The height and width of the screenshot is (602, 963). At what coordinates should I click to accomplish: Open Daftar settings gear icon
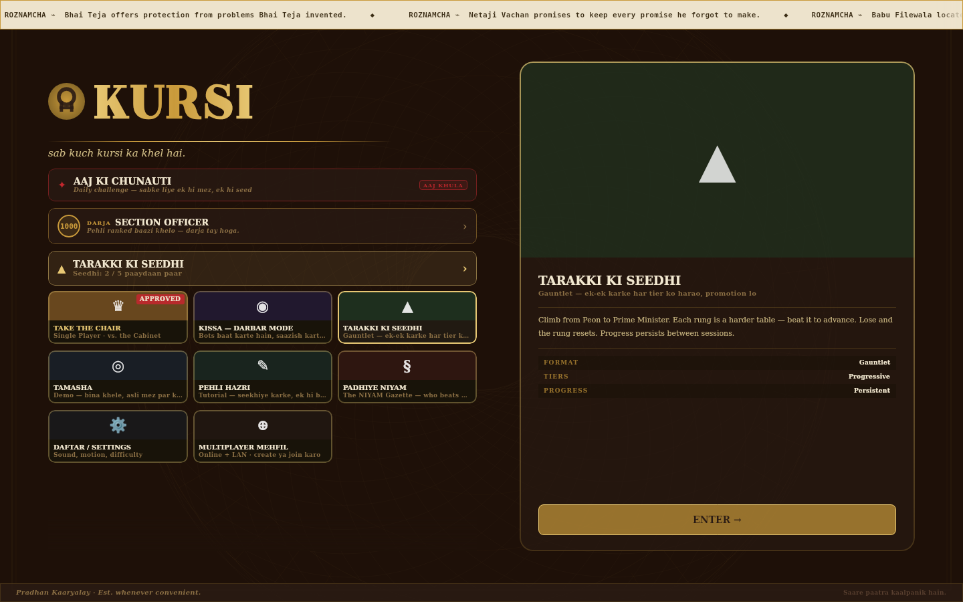pos(118,425)
